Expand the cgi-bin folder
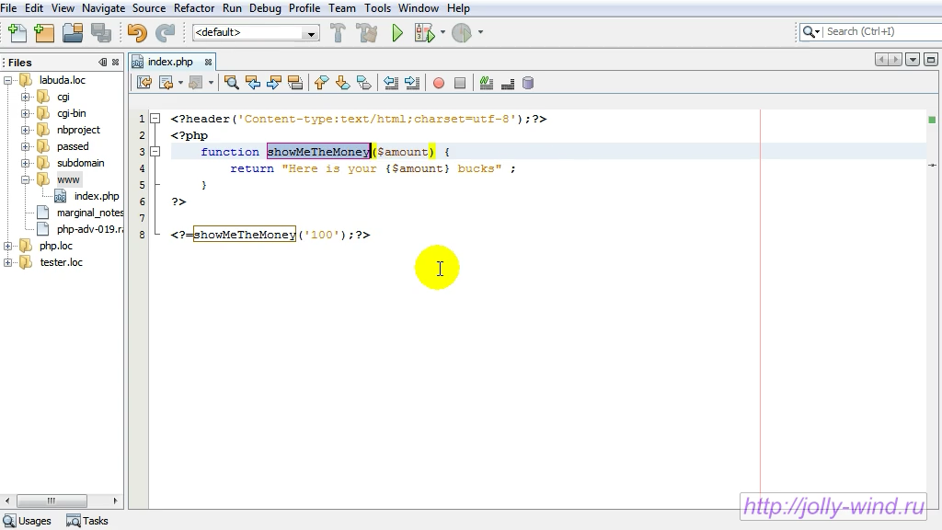 point(25,113)
